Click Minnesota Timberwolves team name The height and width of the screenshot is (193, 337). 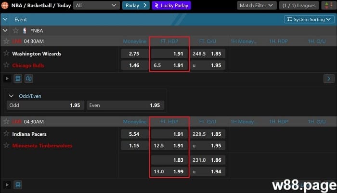pos(42,146)
